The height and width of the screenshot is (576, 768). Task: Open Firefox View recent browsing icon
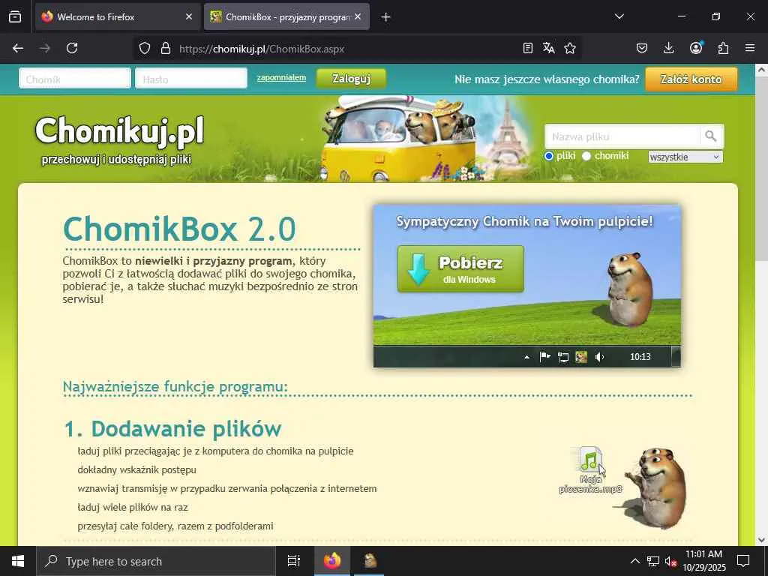(15, 16)
